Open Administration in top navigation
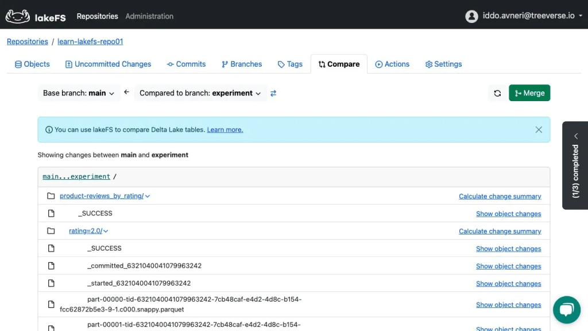 (149, 16)
